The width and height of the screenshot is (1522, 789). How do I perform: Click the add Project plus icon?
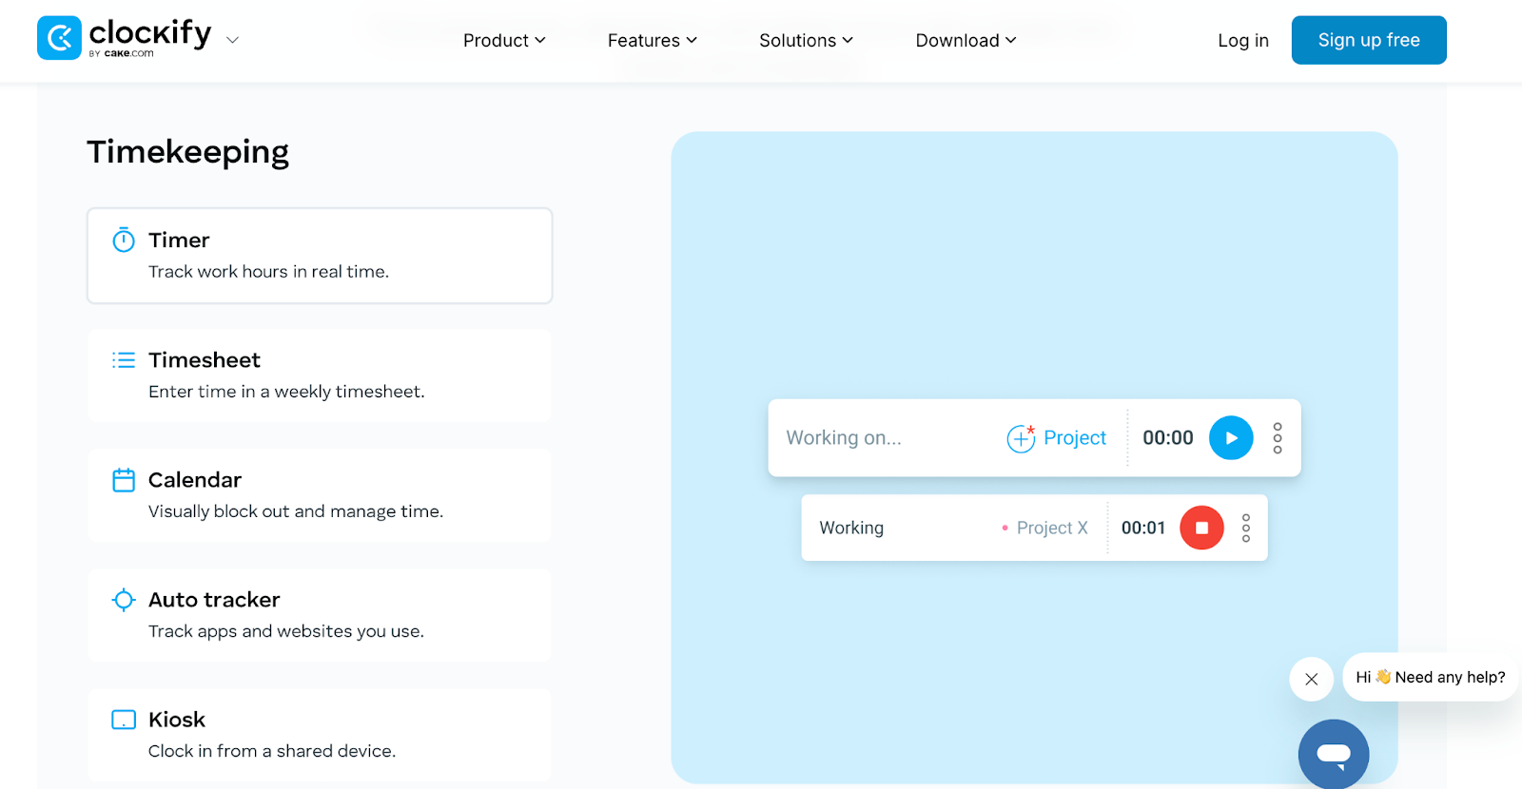tap(1020, 438)
